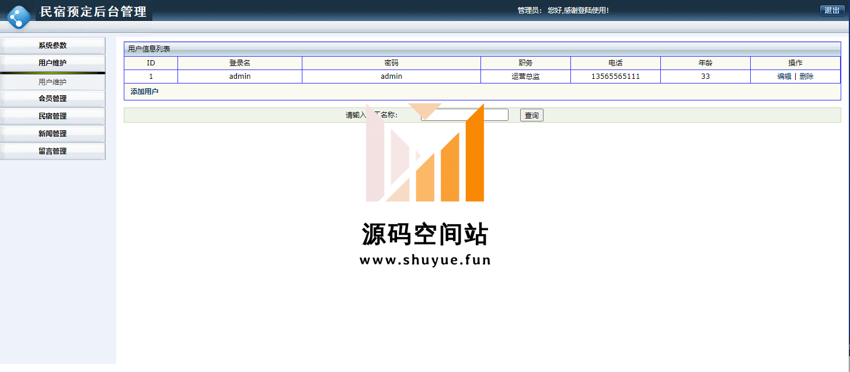Click the 民宿预定后台管理 header title

(93, 12)
